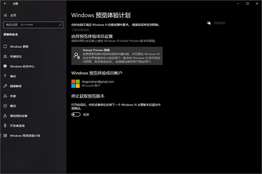Click the Windows 预览体验计划 cat icon
262x174 pixels.
5,136
